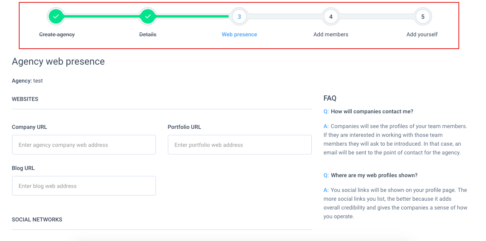Click the Create agency checkmark step icon
Viewport: 486px width, 241px height.
(x=56, y=16)
